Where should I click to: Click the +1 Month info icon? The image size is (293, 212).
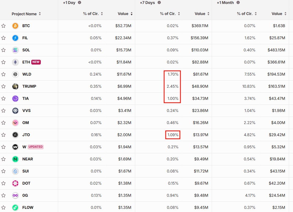pos(238,3)
